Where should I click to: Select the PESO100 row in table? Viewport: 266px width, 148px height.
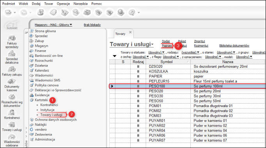[187, 86]
